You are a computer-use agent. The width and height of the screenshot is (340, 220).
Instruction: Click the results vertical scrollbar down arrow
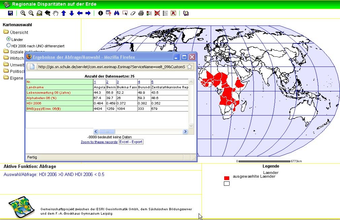[191, 126]
